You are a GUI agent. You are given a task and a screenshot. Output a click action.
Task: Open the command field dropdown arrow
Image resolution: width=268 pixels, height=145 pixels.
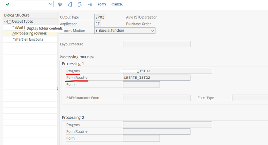[x=50, y=4]
